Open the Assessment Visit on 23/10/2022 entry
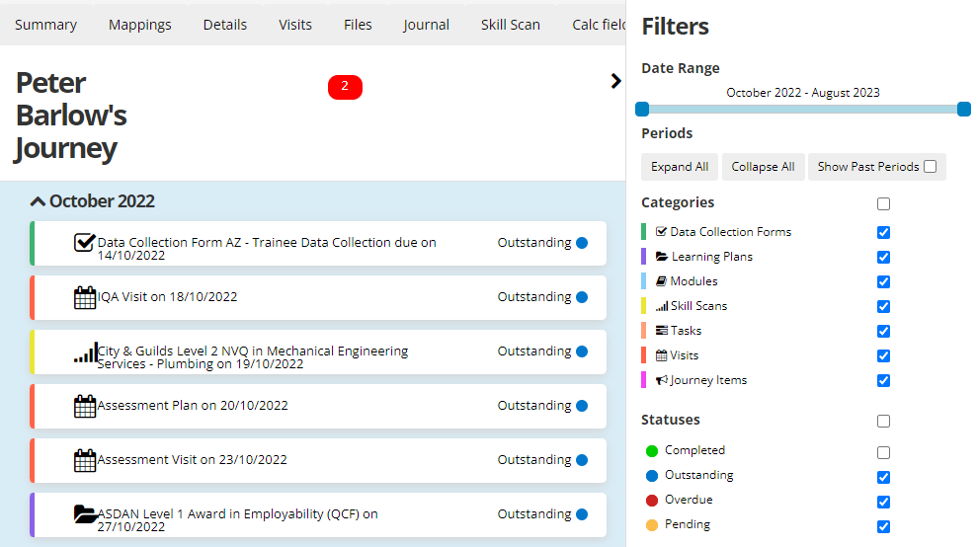The image size is (977, 547). tap(193, 460)
